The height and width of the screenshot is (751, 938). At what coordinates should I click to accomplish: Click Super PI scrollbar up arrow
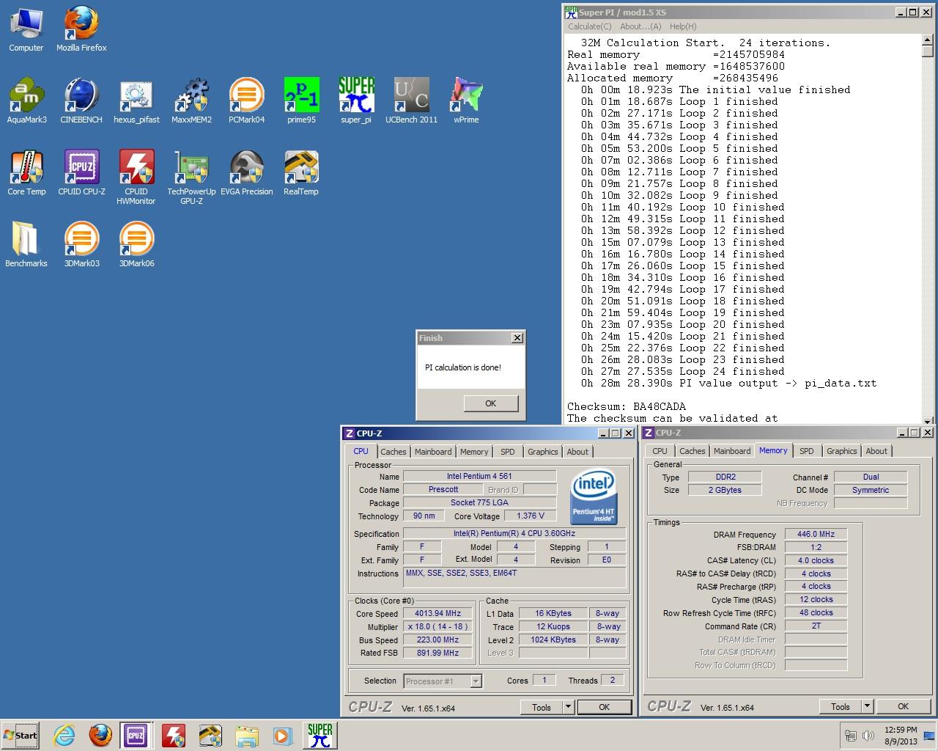(928, 40)
